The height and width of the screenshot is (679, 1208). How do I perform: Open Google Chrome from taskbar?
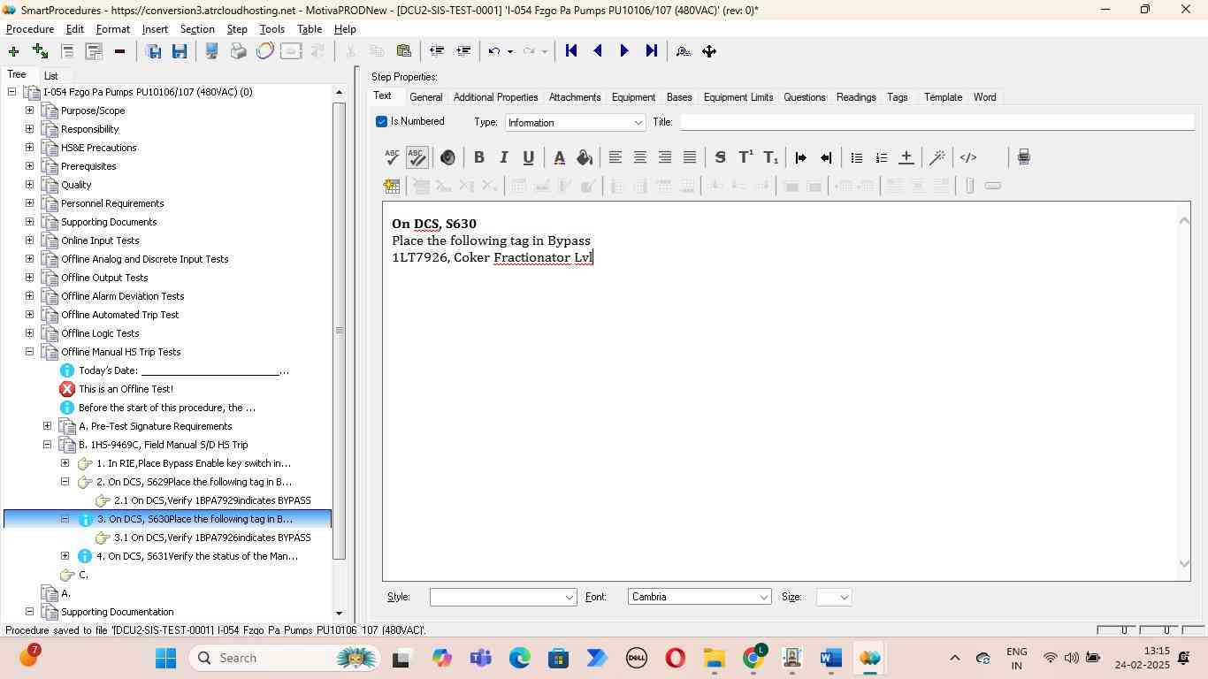[x=754, y=658]
